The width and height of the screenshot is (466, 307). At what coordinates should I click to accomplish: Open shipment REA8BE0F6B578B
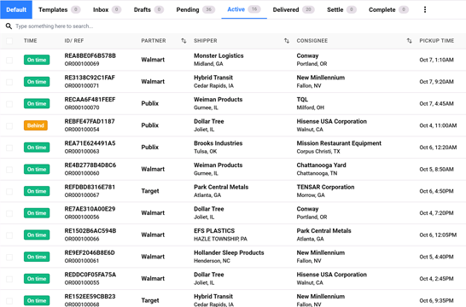[90, 55]
